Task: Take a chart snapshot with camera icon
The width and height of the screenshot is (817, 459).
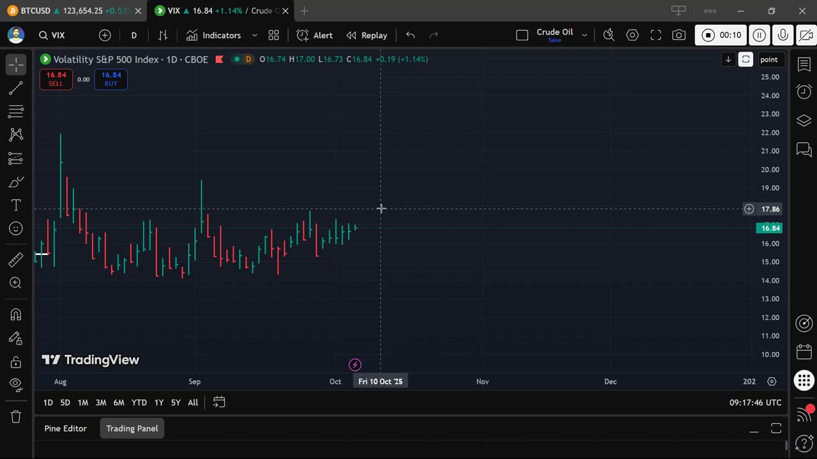Action: pos(679,36)
